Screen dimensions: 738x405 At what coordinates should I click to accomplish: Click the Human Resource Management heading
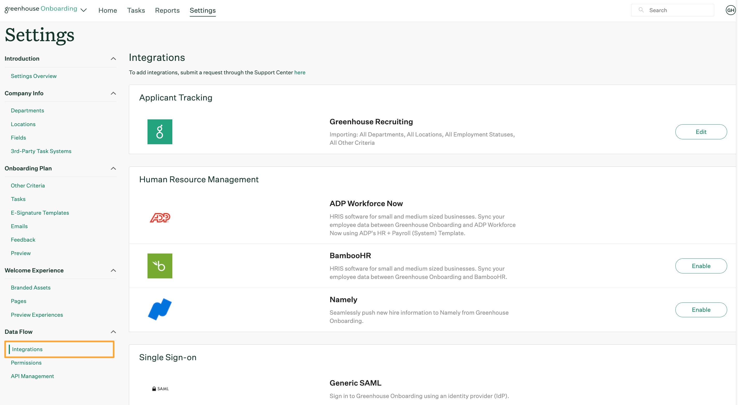click(x=199, y=179)
